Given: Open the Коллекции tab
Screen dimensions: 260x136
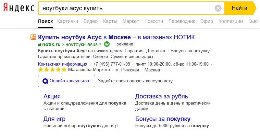Looking at the screenshot, I should (x=231, y=21).
